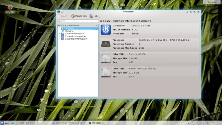
Task: Open the KDE application launcher
Action: (x=2, y=123)
